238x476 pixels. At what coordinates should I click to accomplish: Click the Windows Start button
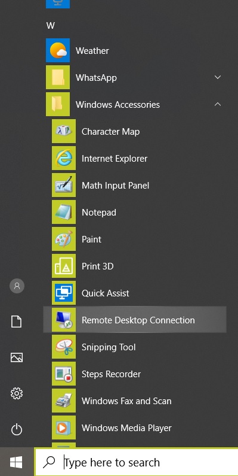(16, 462)
